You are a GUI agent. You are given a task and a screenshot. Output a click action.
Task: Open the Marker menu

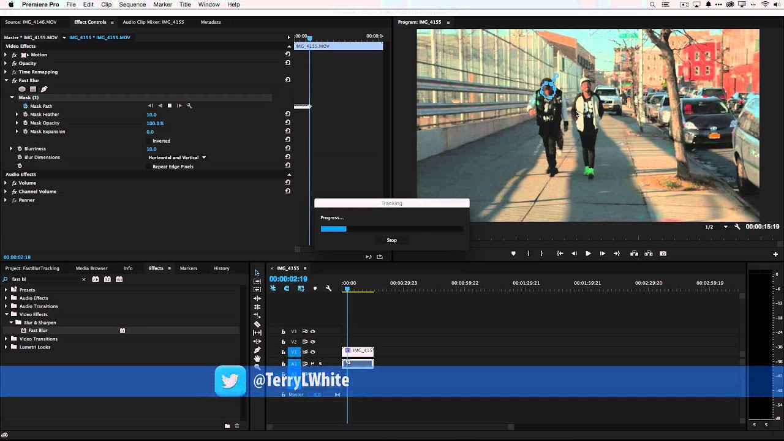click(162, 4)
